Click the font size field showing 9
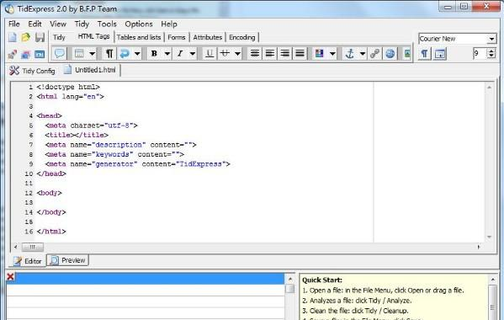Screen dimensions: 504x320 pos(480,53)
